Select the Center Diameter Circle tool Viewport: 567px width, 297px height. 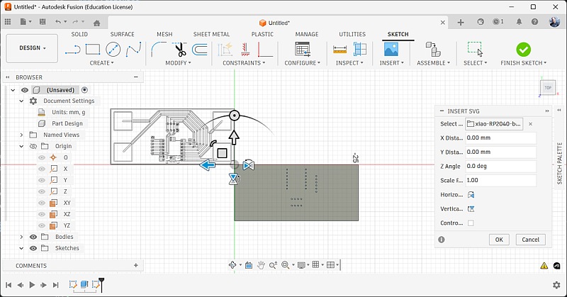pyautogui.click(x=113, y=49)
